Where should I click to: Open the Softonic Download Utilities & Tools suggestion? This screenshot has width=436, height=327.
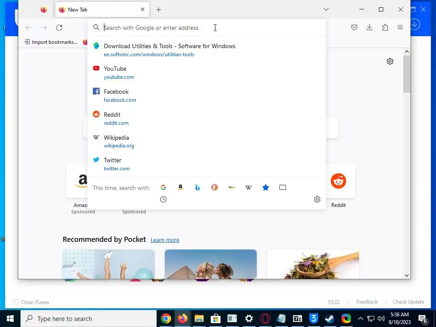pyautogui.click(x=207, y=50)
